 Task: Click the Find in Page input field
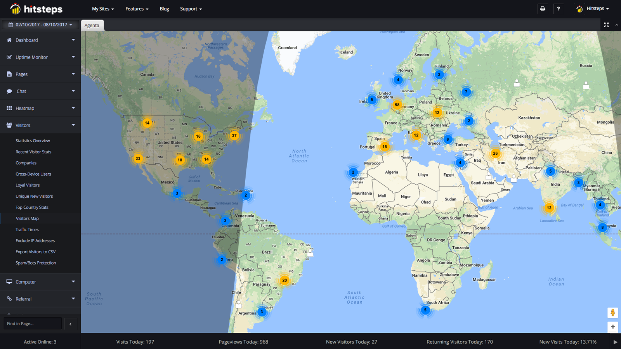(33, 323)
